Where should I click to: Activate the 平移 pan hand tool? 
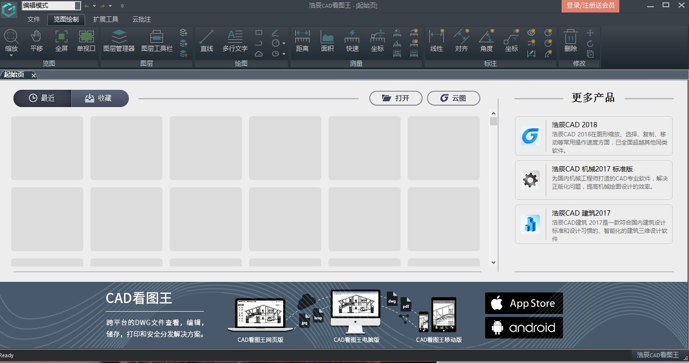(37, 40)
